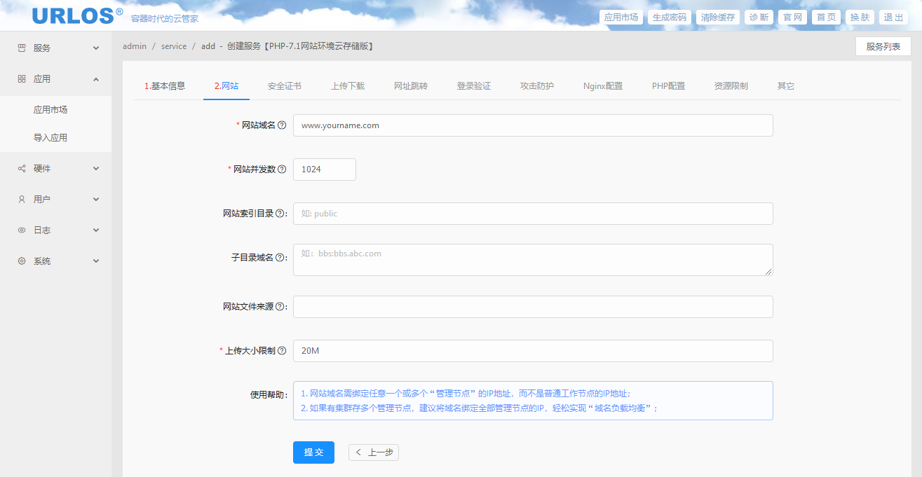Click the 应用 grid icon in sidebar
Image resolution: width=922 pixels, height=477 pixels.
[x=22, y=79]
